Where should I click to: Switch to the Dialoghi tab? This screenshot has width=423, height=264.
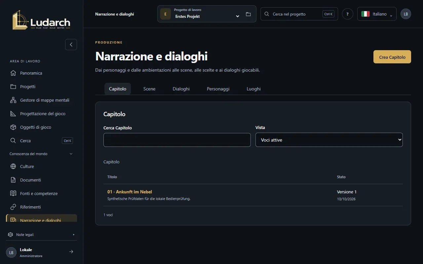pyautogui.click(x=181, y=89)
